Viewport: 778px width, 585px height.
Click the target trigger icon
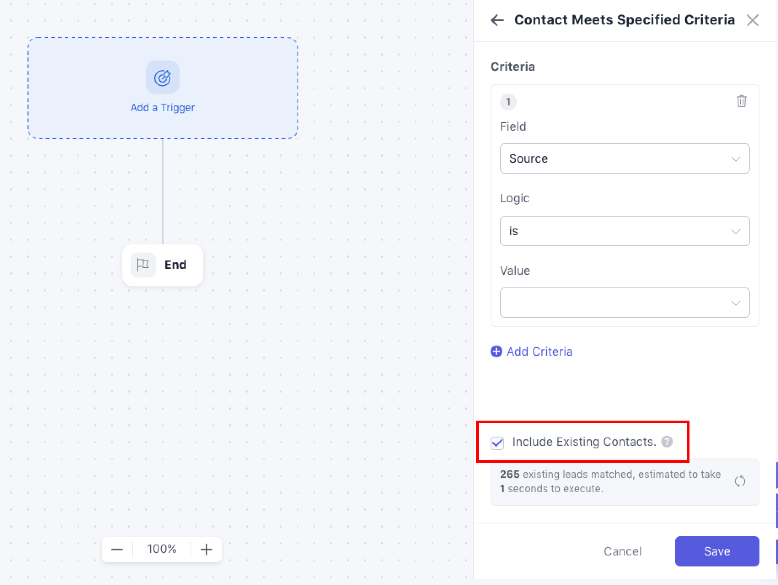pyautogui.click(x=162, y=78)
